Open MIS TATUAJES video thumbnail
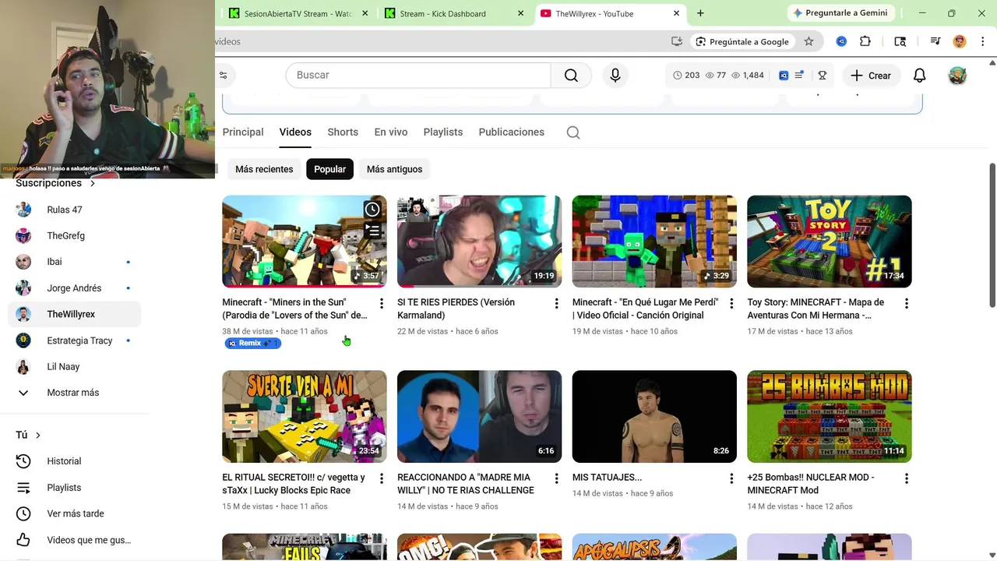997x561 pixels. click(x=654, y=417)
